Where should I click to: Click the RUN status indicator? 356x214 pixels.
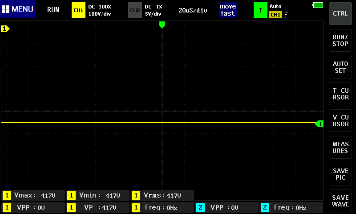53,10
